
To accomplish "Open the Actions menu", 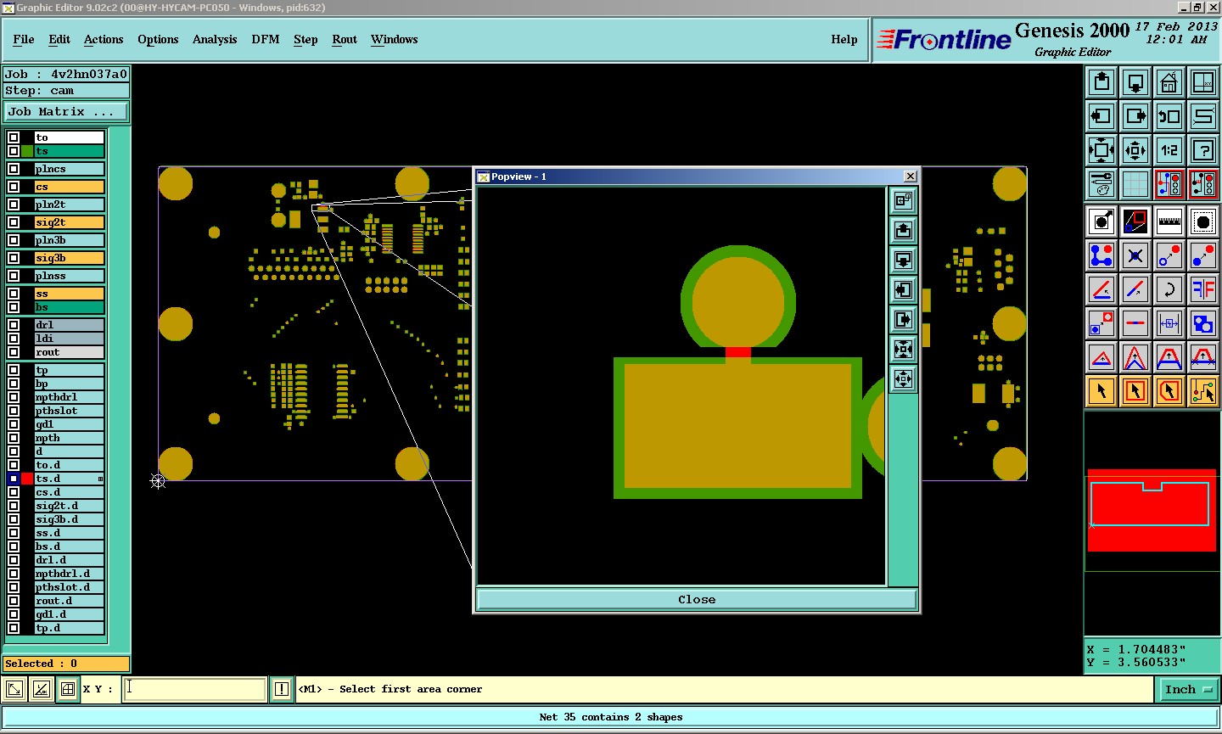I will [104, 39].
